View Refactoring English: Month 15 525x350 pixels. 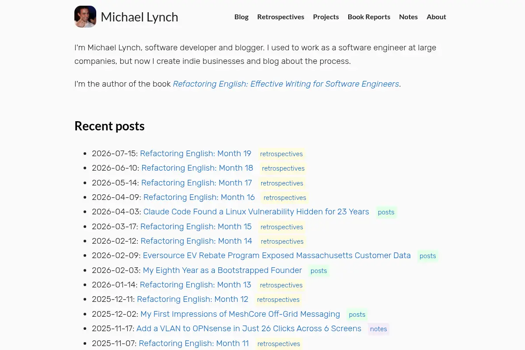[x=196, y=227]
